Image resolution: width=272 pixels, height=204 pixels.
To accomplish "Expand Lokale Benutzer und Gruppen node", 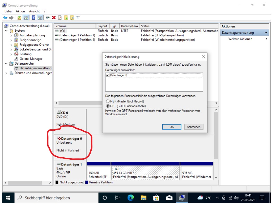I will [x=11, y=49].
